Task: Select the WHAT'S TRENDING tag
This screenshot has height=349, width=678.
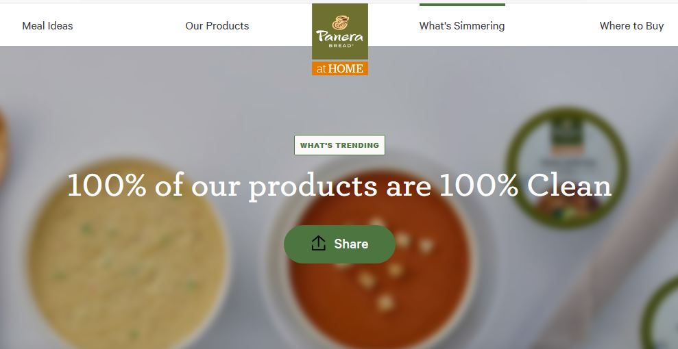Action: (339, 145)
